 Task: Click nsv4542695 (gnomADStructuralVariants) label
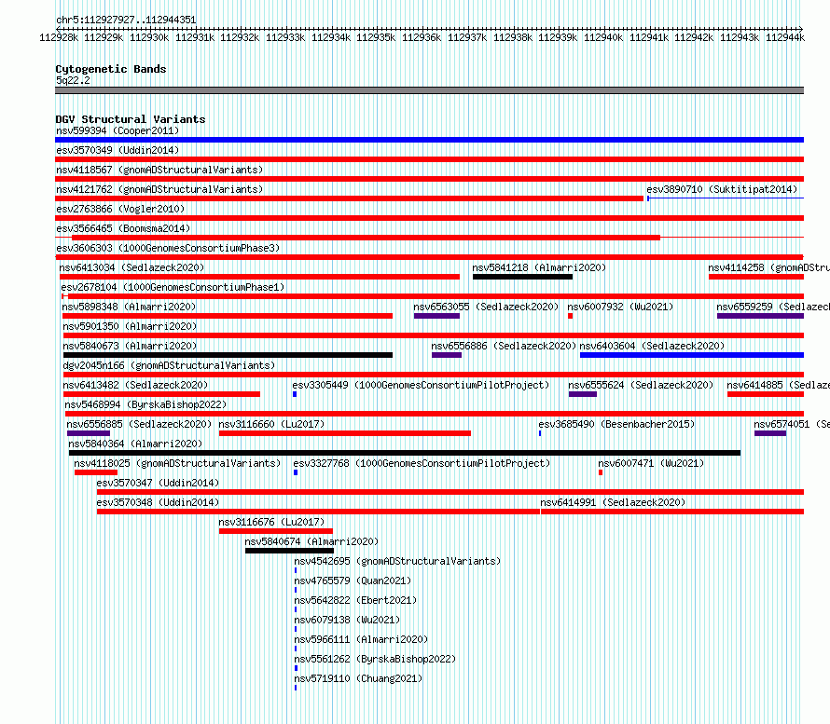pyautogui.click(x=397, y=561)
